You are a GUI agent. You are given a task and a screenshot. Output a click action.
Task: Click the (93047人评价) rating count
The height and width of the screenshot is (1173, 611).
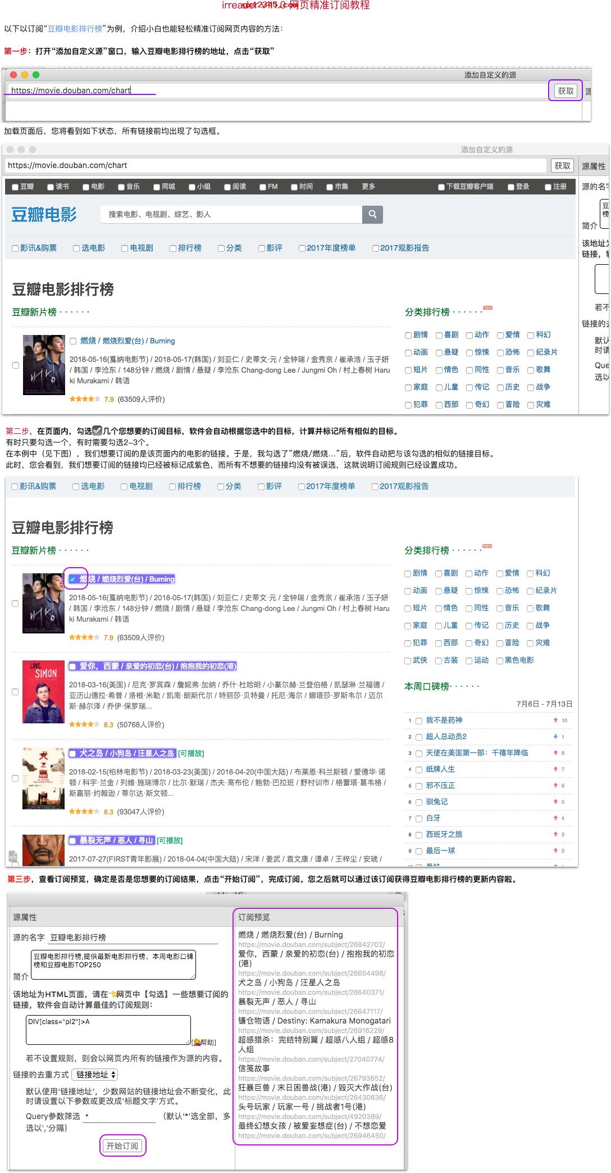pyautogui.click(x=141, y=812)
